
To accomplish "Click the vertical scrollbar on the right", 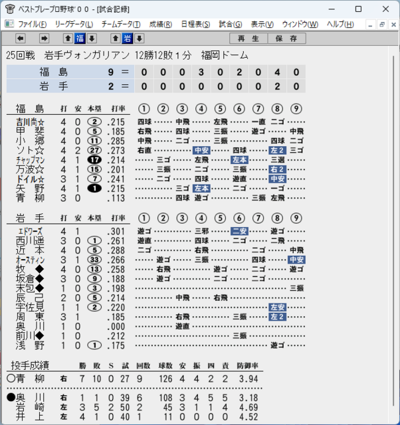I will (393, 230).
